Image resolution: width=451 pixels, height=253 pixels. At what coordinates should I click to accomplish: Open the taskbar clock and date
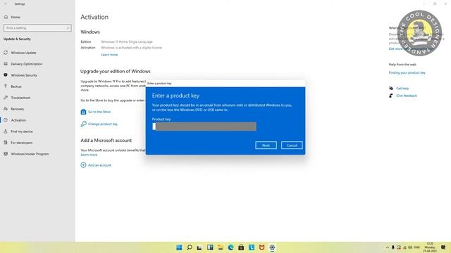click(x=430, y=247)
